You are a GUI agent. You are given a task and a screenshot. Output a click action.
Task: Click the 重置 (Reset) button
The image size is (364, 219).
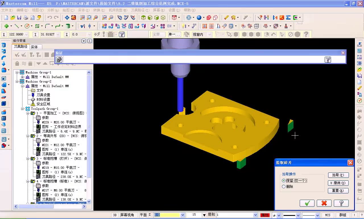[338, 191]
